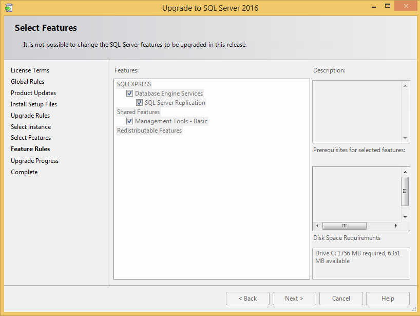Image resolution: width=420 pixels, height=316 pixels.
Task: Go to the License Terms step
Action: (x=30, y=70)
